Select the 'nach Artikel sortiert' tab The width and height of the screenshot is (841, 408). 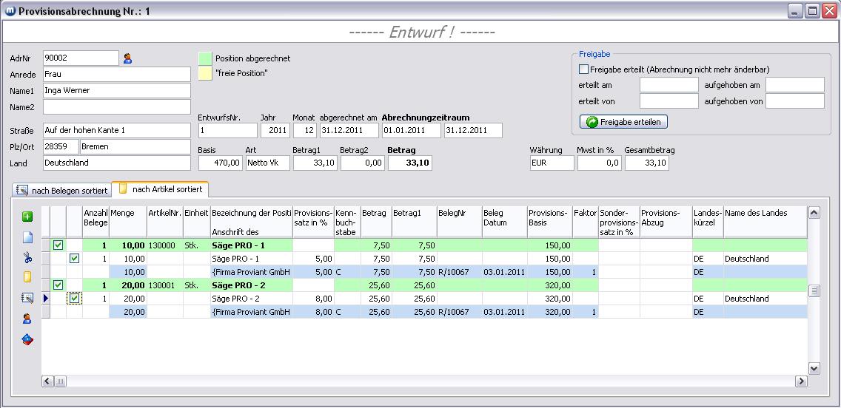(161, 189)
